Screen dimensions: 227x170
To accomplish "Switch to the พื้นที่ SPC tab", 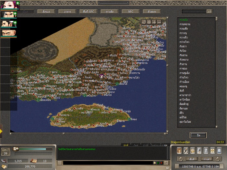I will pyautogui.click(x=88, y=11).
